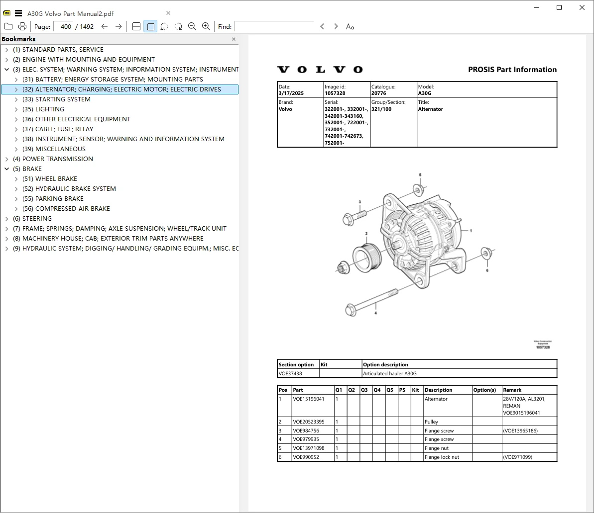Screen dimensions: 594x513
Task: Jump to previous search result
Action: pyautogui.click(x=322, y=26)
